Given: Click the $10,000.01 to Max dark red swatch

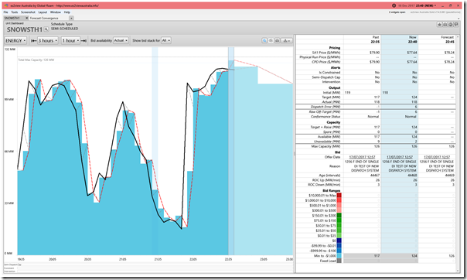Looking at the screenshot, I should pos(339,196).
